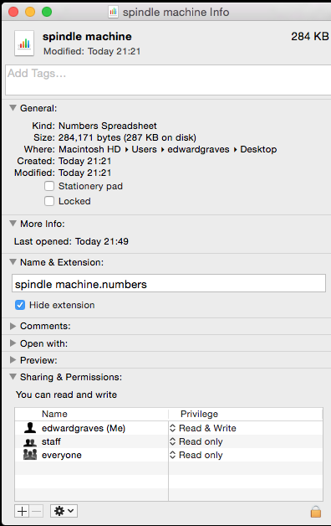The height and width of the screenshot is (526, 331).
Task: Click the minus remove user button
Action: [37, 511]
